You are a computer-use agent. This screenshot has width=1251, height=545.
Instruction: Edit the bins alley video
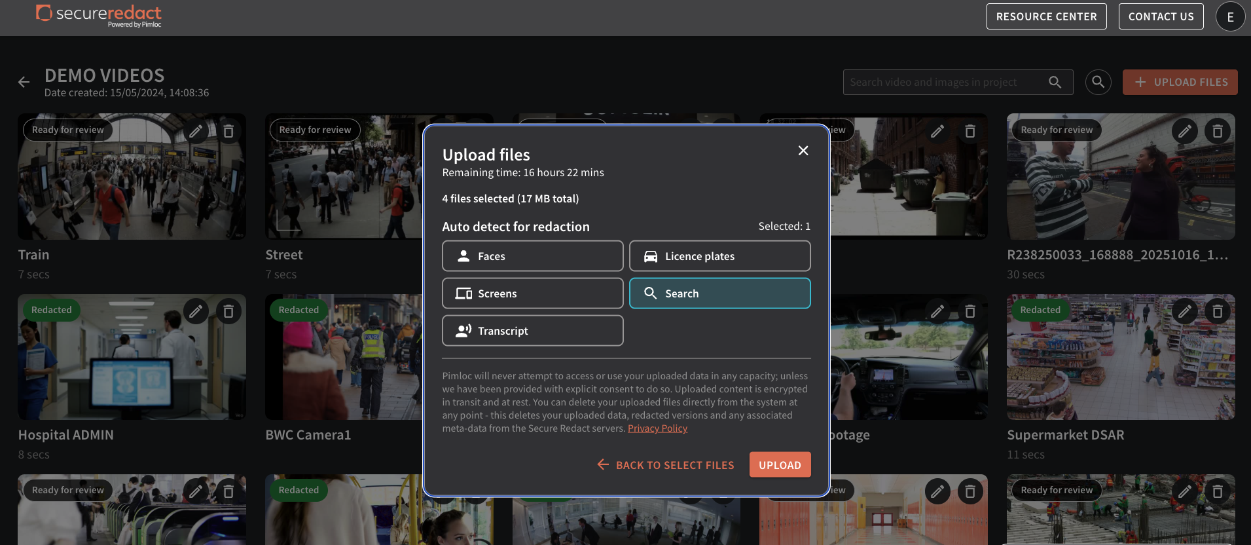tap(937, 132)
